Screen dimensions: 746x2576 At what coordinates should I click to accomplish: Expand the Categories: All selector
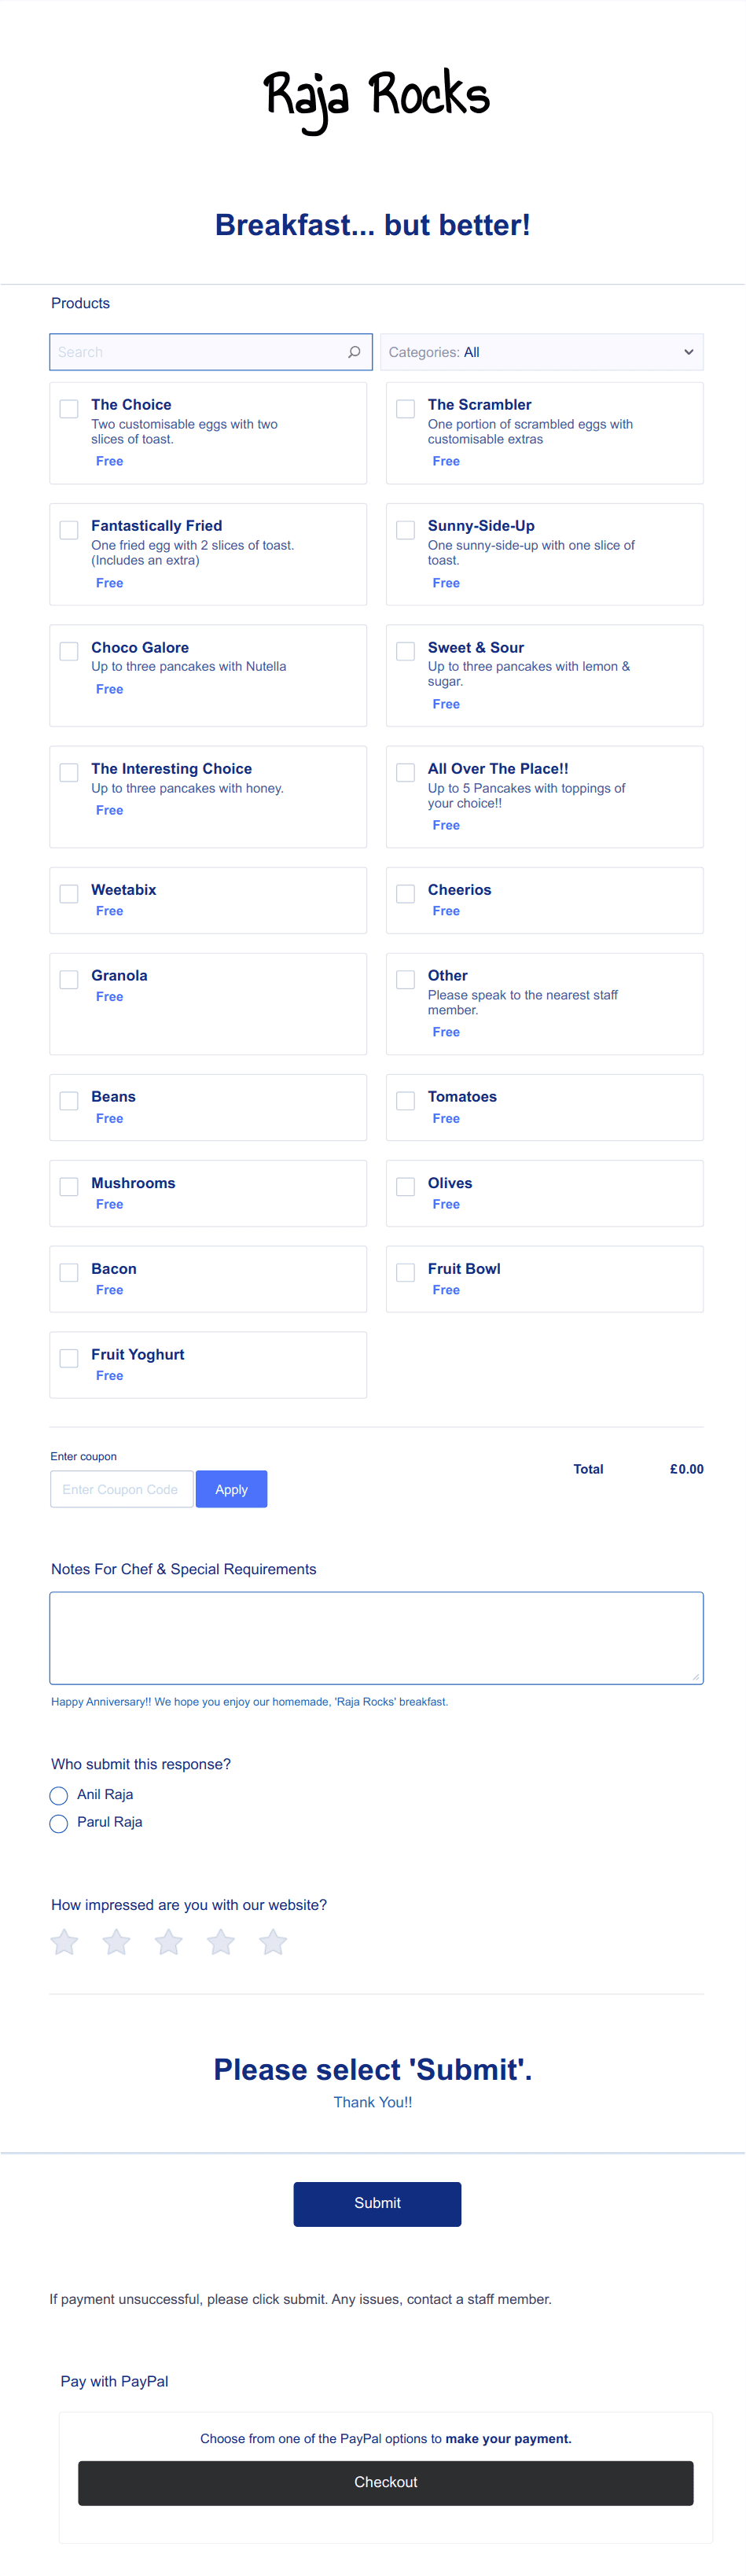point(541,352)
